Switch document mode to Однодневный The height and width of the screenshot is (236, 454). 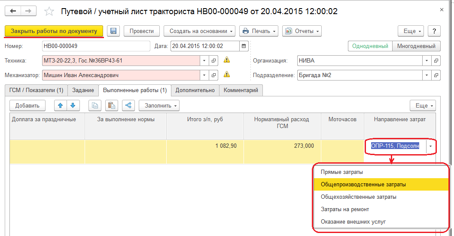(370, 46)
